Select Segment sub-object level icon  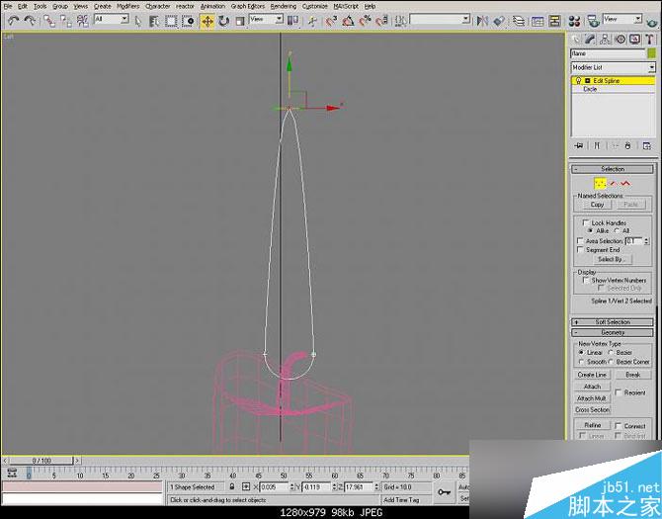pos(613,183)
